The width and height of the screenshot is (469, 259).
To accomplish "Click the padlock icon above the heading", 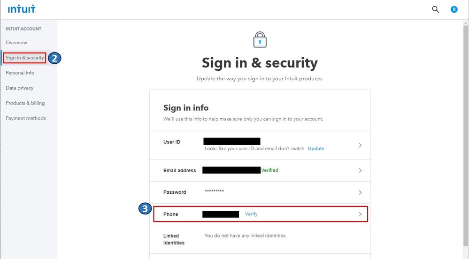I will click(x=260, y=40).
